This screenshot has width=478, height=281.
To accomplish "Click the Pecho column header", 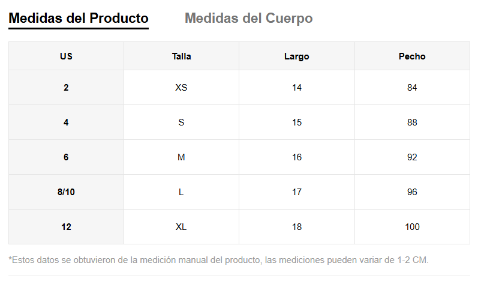I will point(411,56).
